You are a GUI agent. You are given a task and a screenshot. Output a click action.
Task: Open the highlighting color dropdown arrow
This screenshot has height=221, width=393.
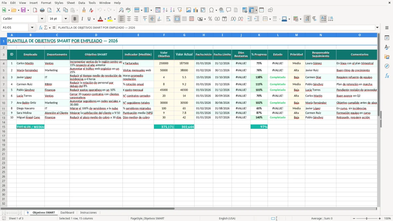click(x=115, y=19)
